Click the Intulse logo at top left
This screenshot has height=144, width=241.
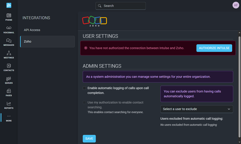9,5
